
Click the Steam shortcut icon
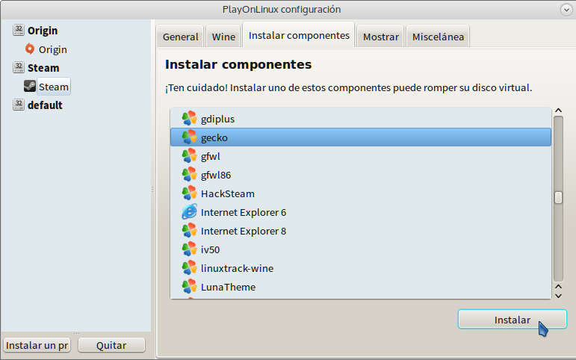(30, 87)
